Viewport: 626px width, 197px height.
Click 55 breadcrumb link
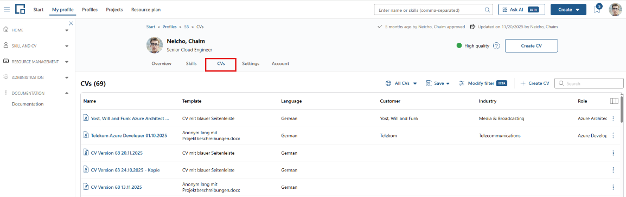[187, 27]
